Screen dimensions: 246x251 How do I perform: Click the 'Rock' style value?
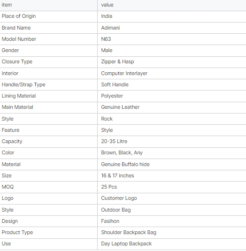click(107, 119)
